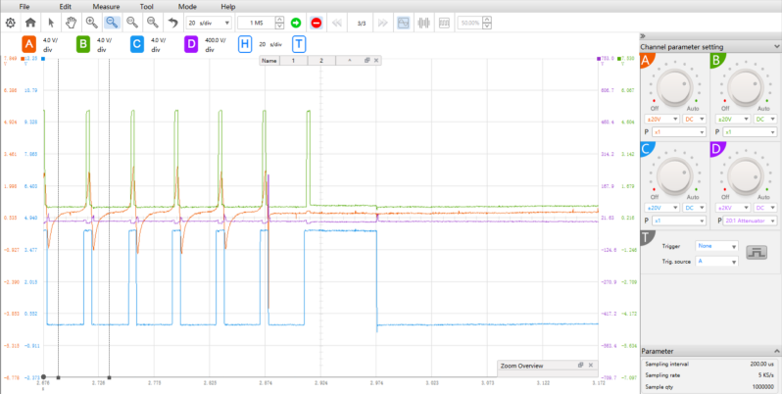Open the settings gear in the toolbar
The height and width of the screenshot is (394, 782).
click(10, 22)
